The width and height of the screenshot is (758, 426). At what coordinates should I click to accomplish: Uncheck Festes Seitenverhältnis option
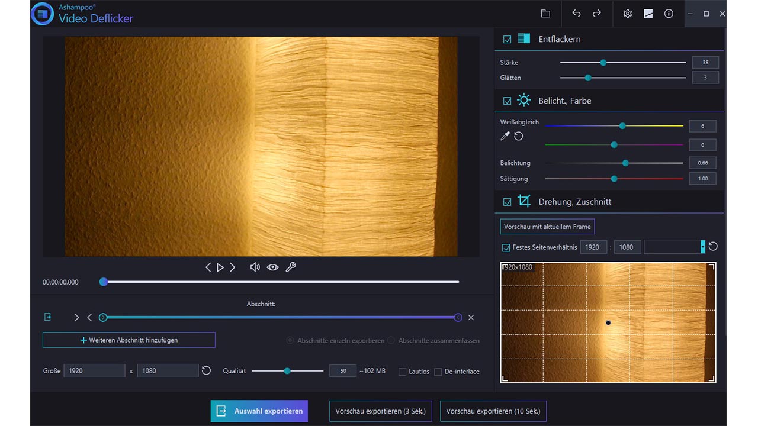pos(506,247)
